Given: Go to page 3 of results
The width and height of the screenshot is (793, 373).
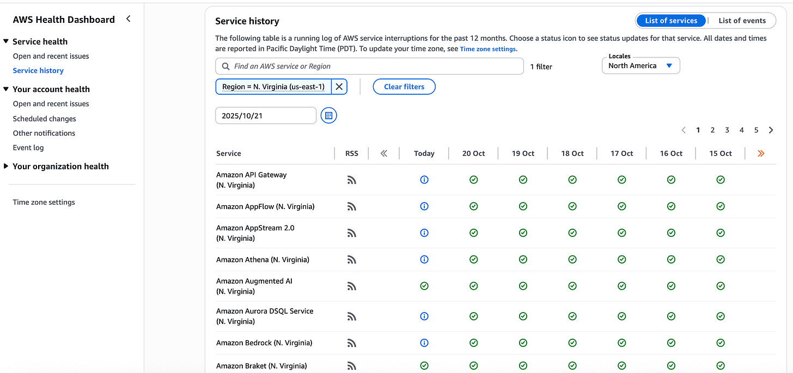Looking at the screenshot, I should tap(727, 130).
